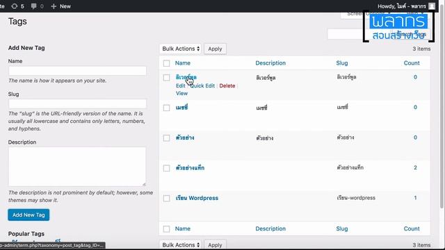Viewport: 445px width, 250px height.
Task: Tick the checkbox for ตัวอย่างแท็ก tag
Action: tap(167, 168)
